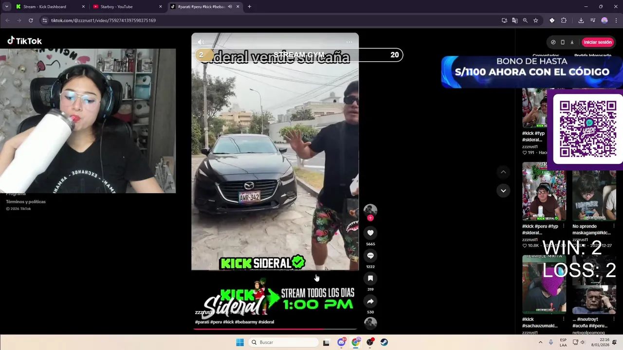Go to next video with down chevron
Image resolution: width=623 pixels, height=350 pixels.
(x=503, y=191)
